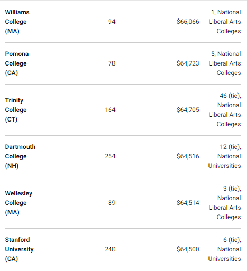Select Trinity College's value 164
The width and height of the screenshot is (247, 271).
click(x=110, y=110)
